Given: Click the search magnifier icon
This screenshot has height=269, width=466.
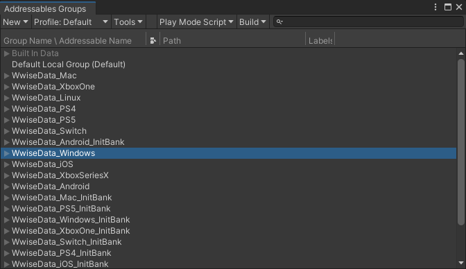Looking at the screenshot, I should click(x=279, y=21).
